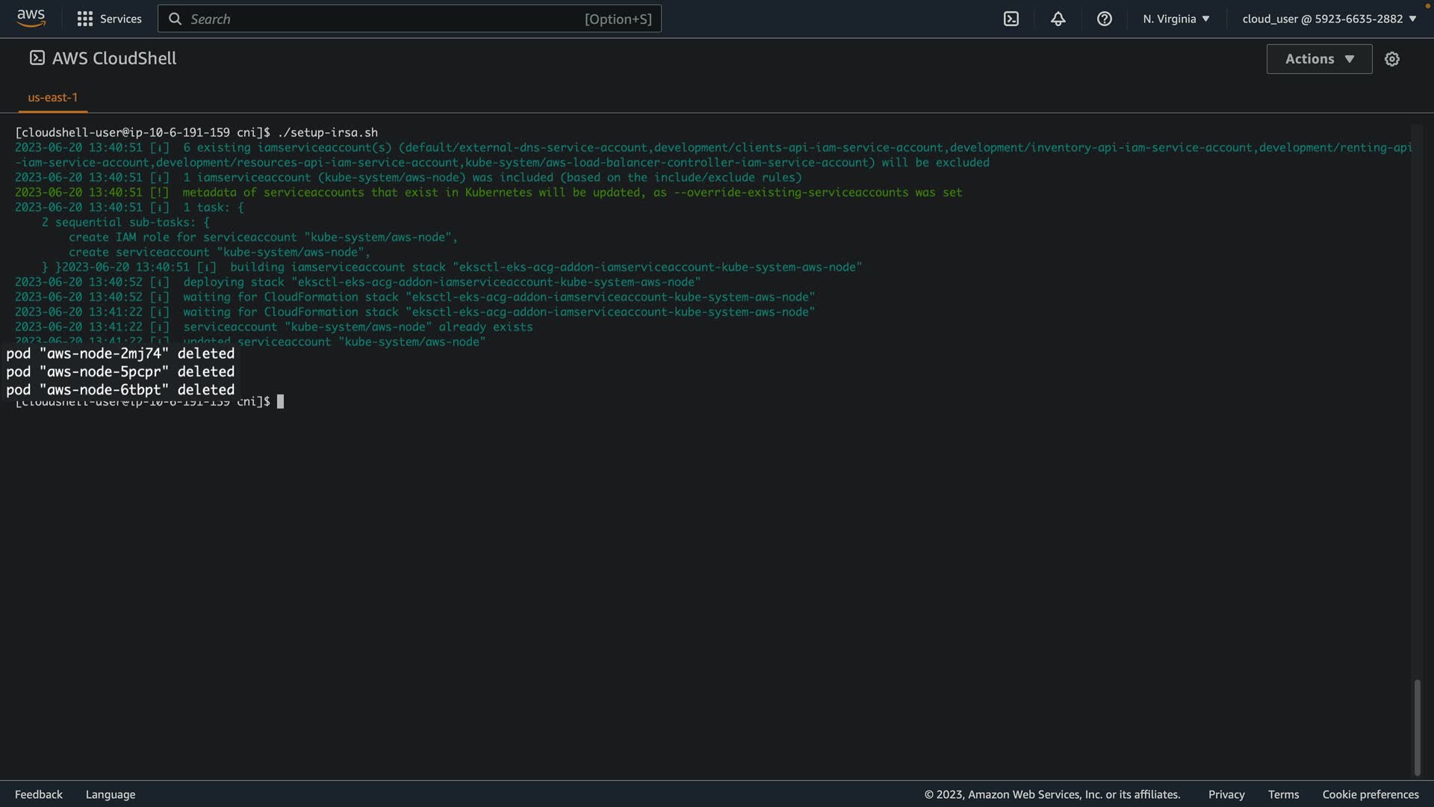Click the CloudShell terminal icon in navbar
1434x807 pixels.
click(x=1011, y=19)
